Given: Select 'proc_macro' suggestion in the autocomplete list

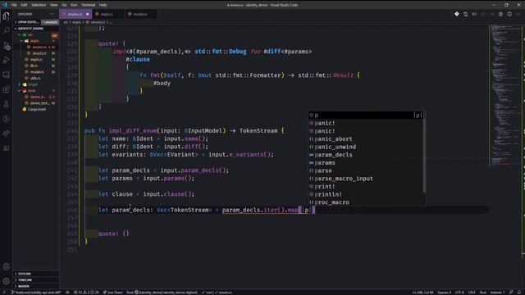Looking at the screenshot, I should coord(366,202).
